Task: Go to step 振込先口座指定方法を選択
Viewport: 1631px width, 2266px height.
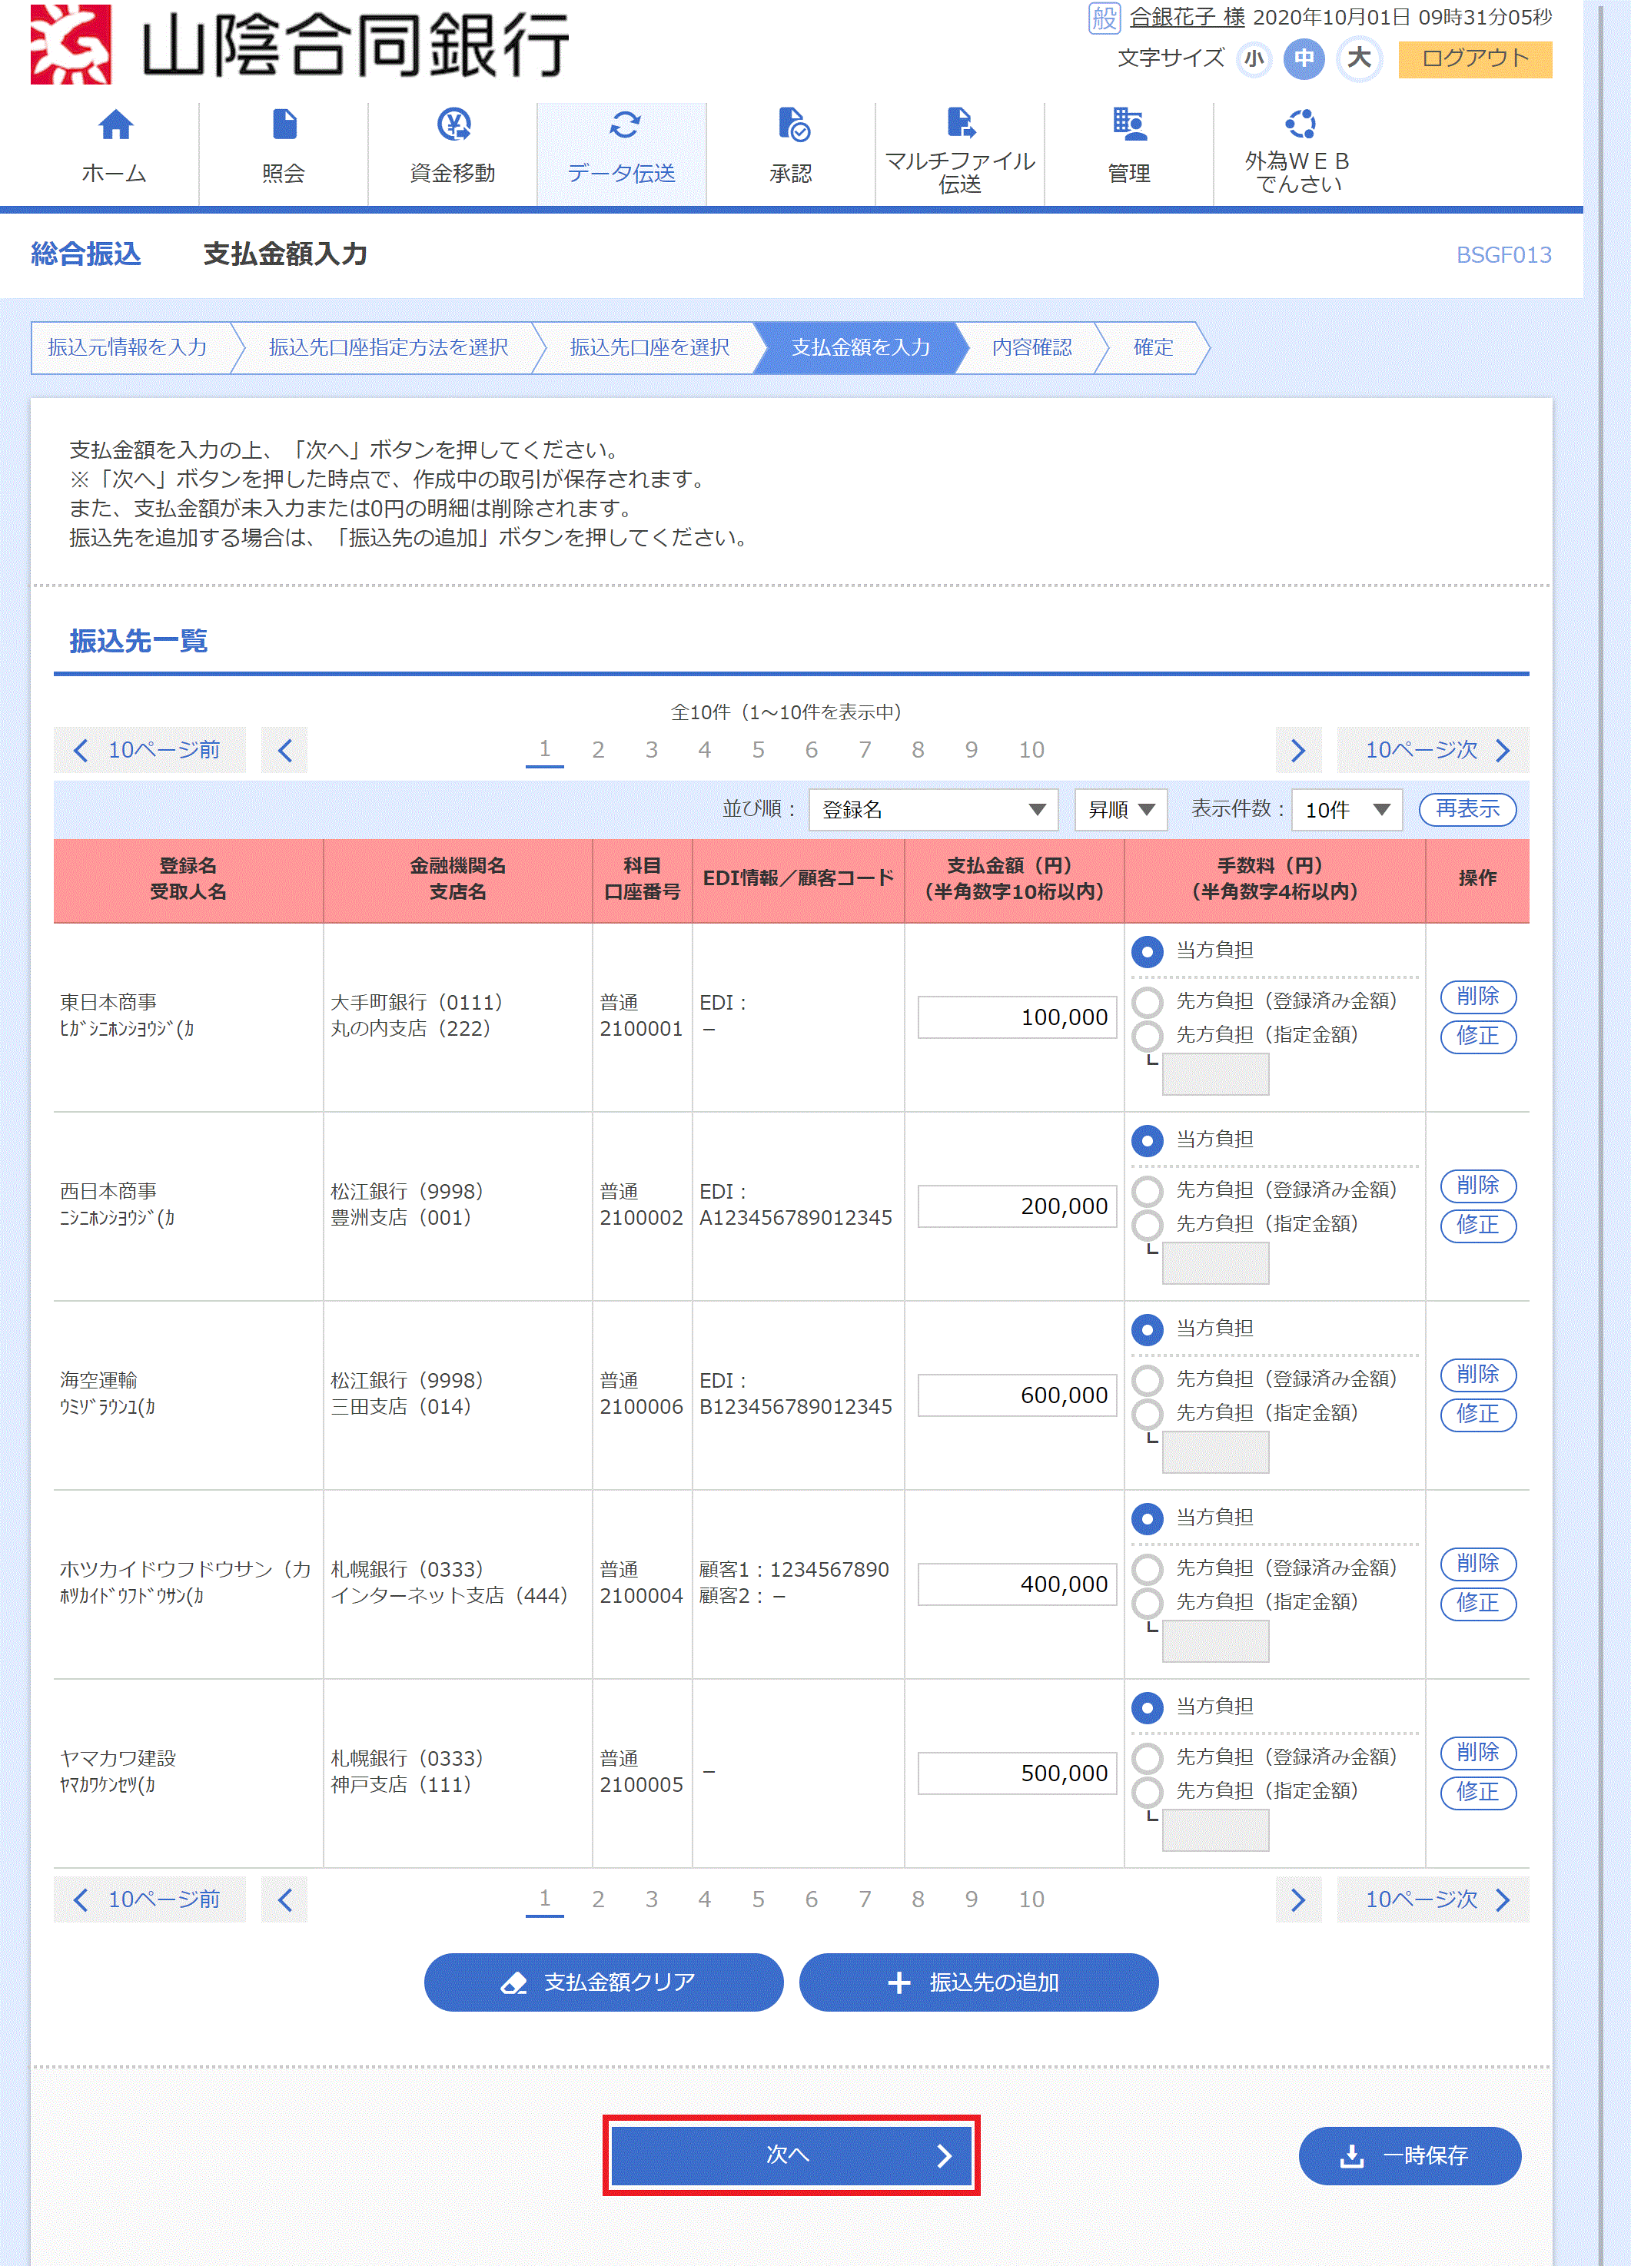Action: pos(389,347)
